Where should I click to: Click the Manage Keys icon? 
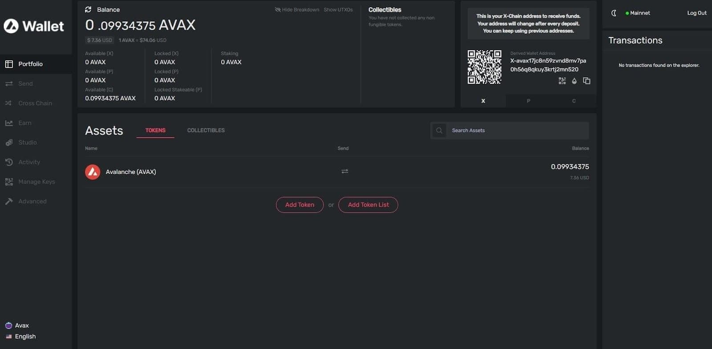(9, 182)
